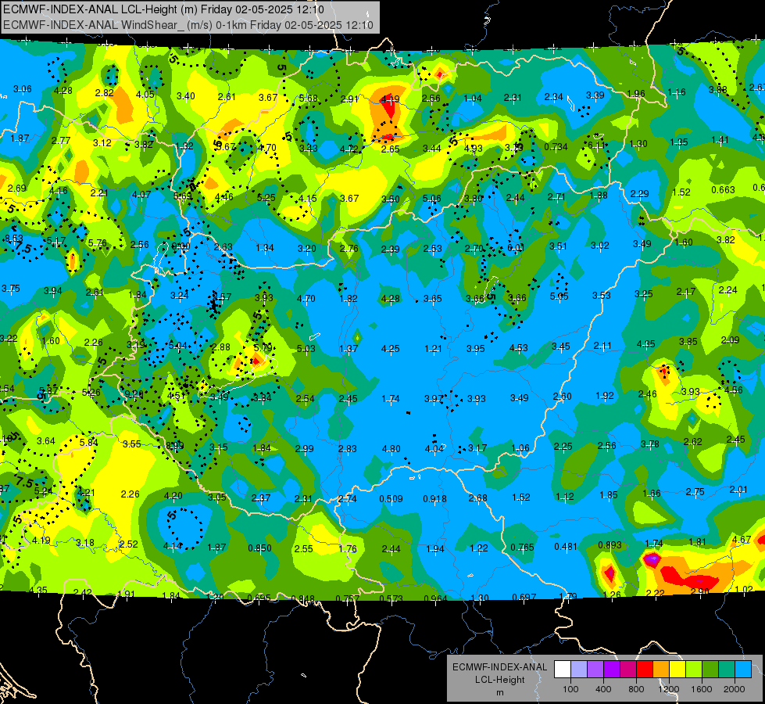This screenshot has width=765, height=704.
Task: Click the white swatch in the LCL-Height legend
Action: point(563,669)
